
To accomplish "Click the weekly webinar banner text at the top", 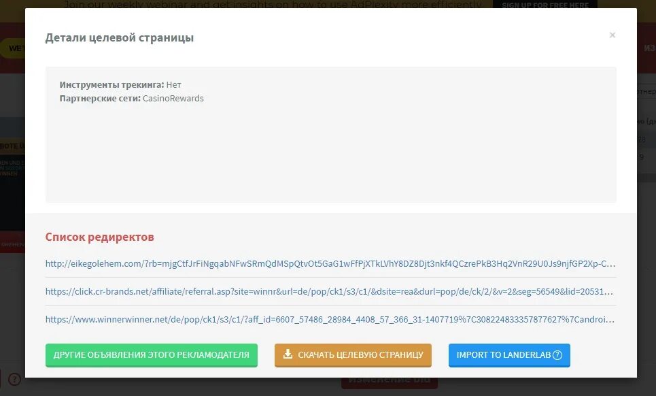I will (x=273, y=4).
